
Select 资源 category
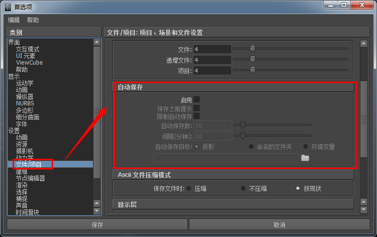click(21, 144)
